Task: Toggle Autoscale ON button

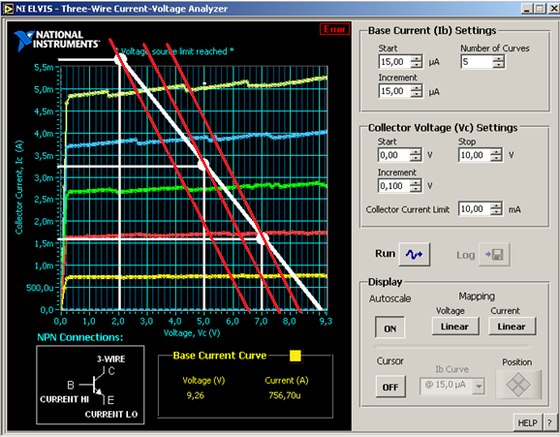Action: pyautogui.click(x=389, y=327)
